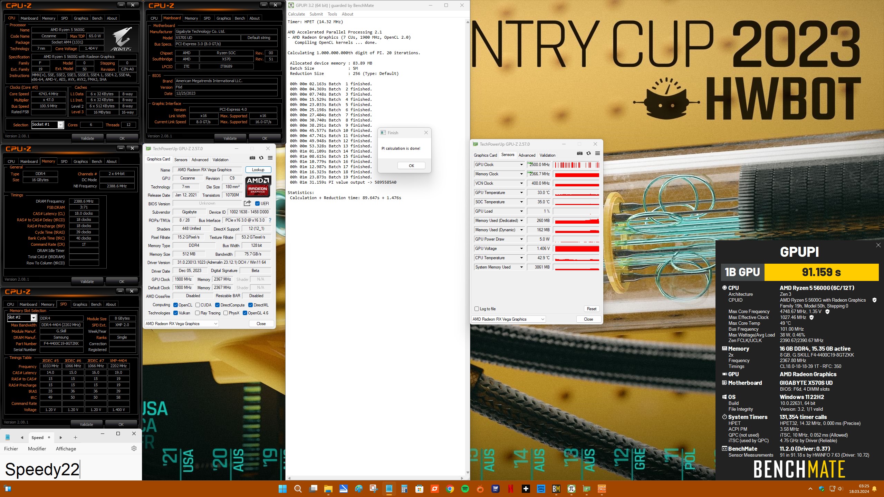Click the camera icon in GPU-Z Sensors window
This screenshot has width=884, height=497.
point(580,154)
